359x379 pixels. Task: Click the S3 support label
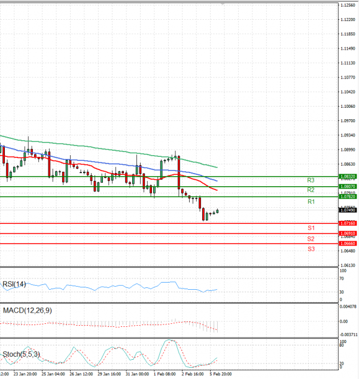point(311,249)
